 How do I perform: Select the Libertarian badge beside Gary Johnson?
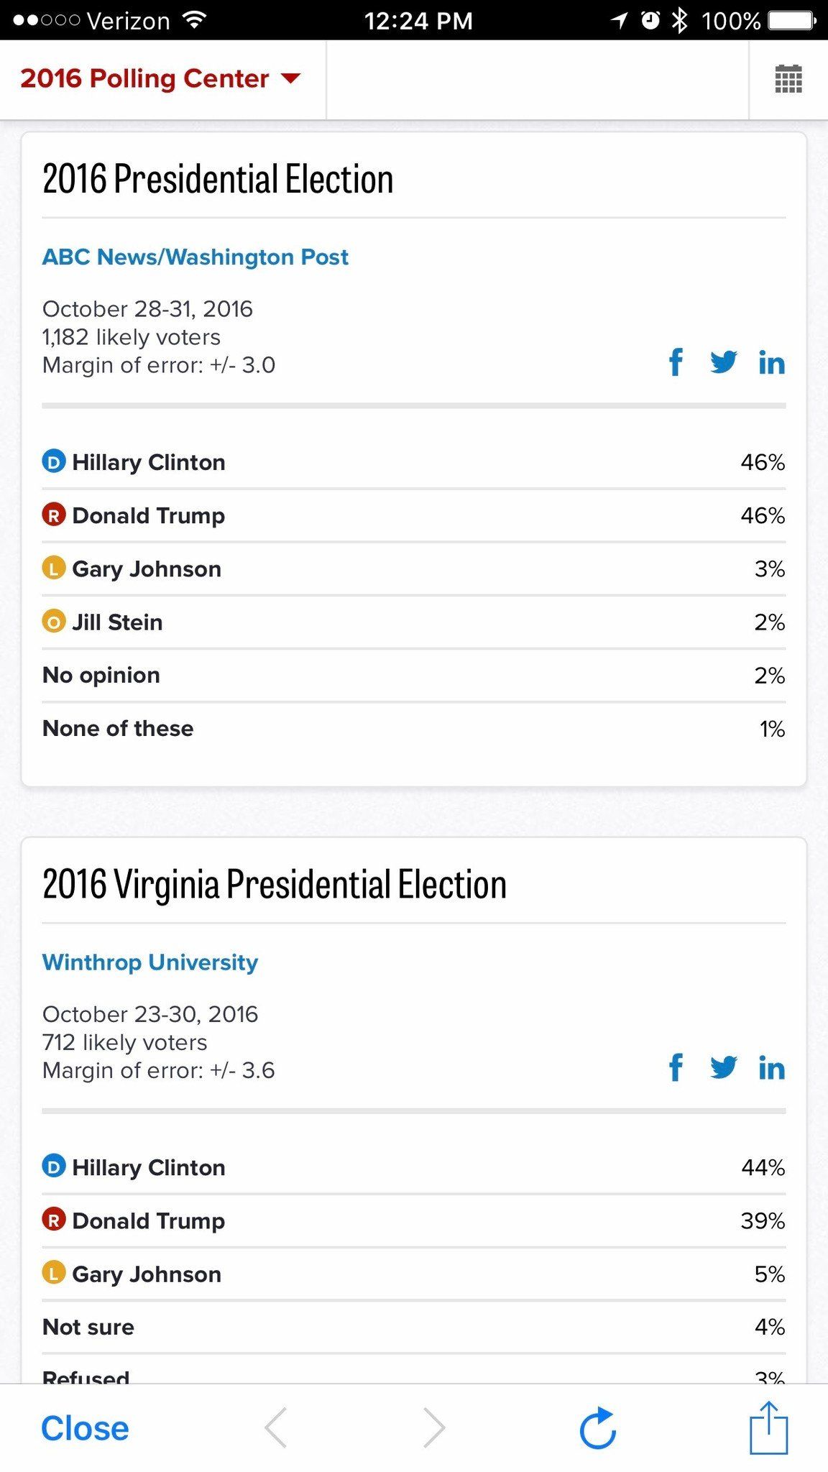(x=53, y=568)
